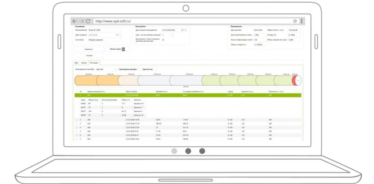Expand table row number 5
This screenshot has width=374, height=184.
[x=77, y=131]
